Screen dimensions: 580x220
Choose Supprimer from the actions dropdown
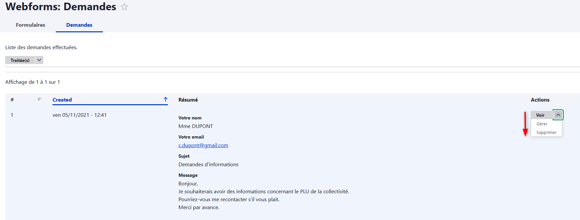point(546,133)
